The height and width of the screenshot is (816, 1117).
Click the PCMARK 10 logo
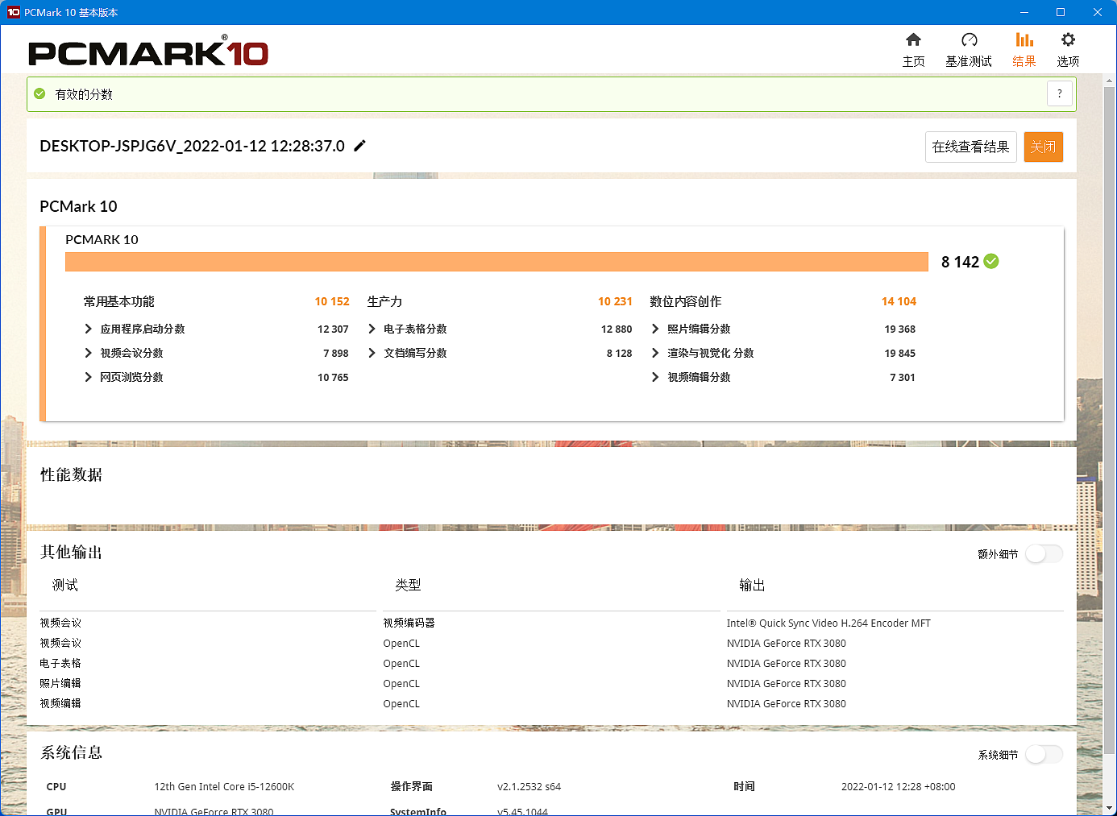[x=148, y=52]
